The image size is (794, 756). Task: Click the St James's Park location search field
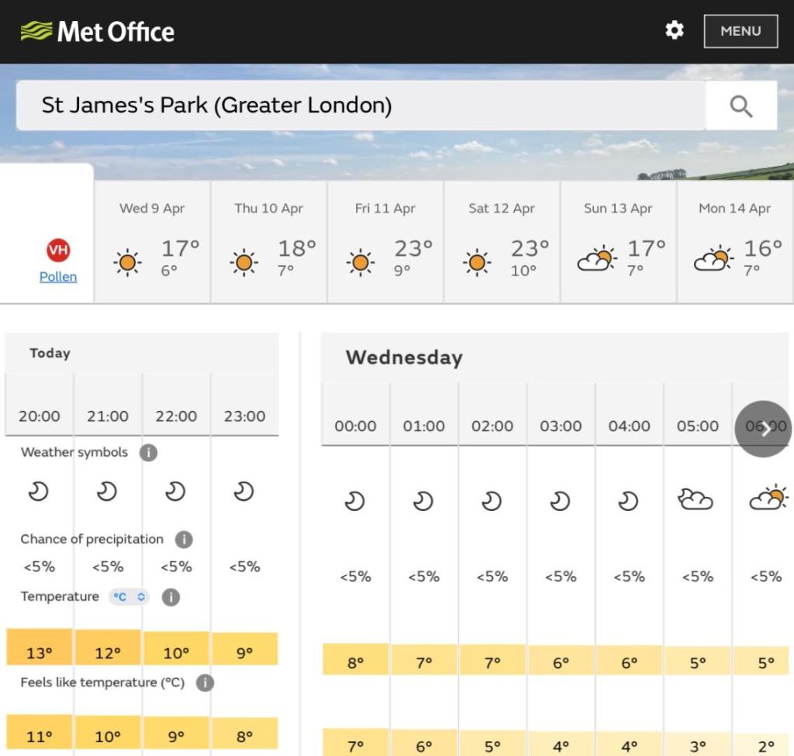(x=361, y=105)
